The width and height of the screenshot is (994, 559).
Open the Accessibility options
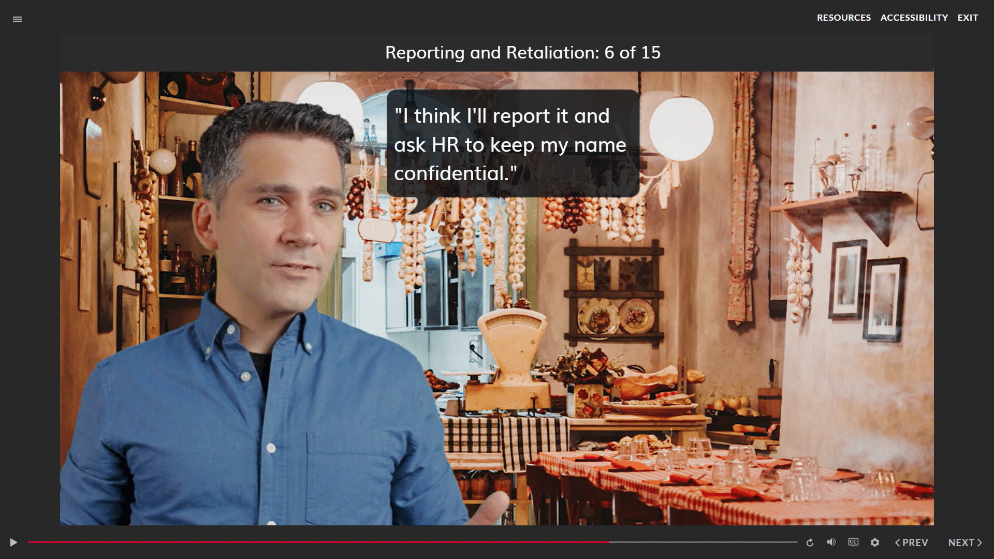(x=914, y=18)
